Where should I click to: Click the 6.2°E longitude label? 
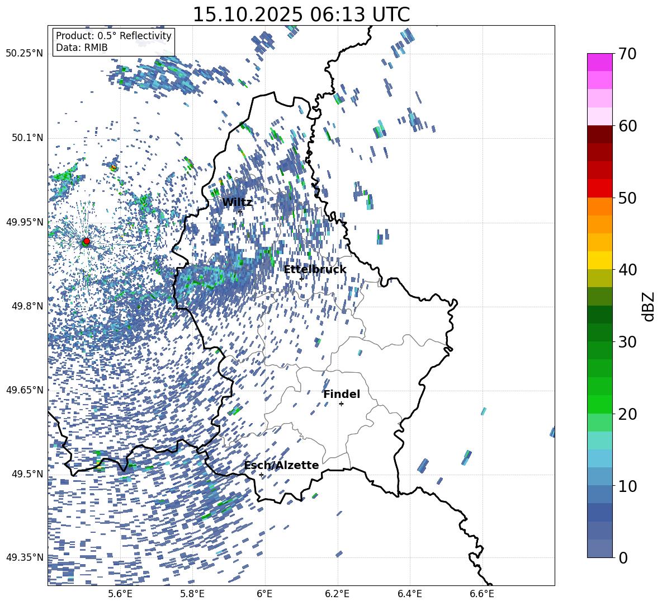coord(337,594)
